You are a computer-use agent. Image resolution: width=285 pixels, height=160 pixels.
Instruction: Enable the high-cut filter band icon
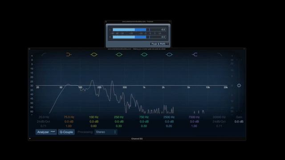[x=220, y=54]
